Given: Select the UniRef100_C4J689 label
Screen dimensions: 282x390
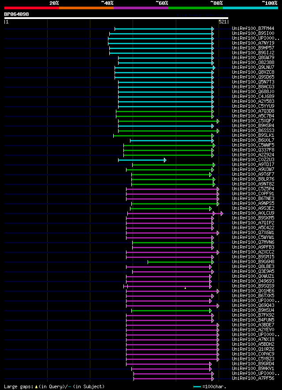Looking at the screenshot, I should [x=253, y=96].
